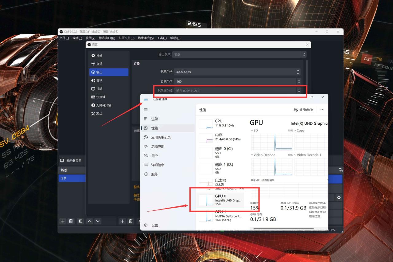Open the 视频编码器 dropdown in OBS settings
Image resolution: width=393 pixels, height=262 pixels.
238,91
